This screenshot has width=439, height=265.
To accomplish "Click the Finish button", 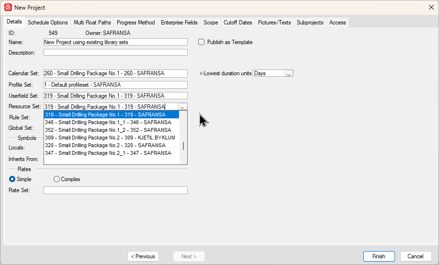I will pyautogui.click(x=379, y=256).
